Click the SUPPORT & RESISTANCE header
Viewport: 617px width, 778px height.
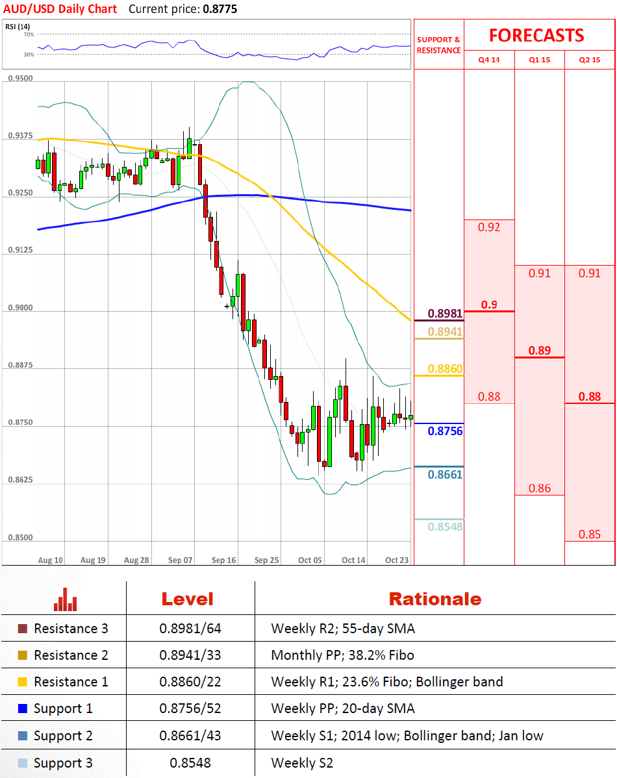click(439, 45)
